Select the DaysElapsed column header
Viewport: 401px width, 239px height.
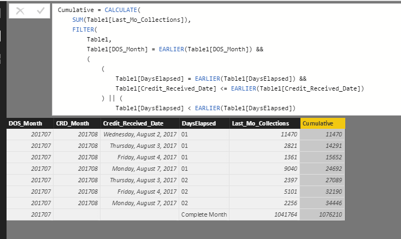point(204,123)
